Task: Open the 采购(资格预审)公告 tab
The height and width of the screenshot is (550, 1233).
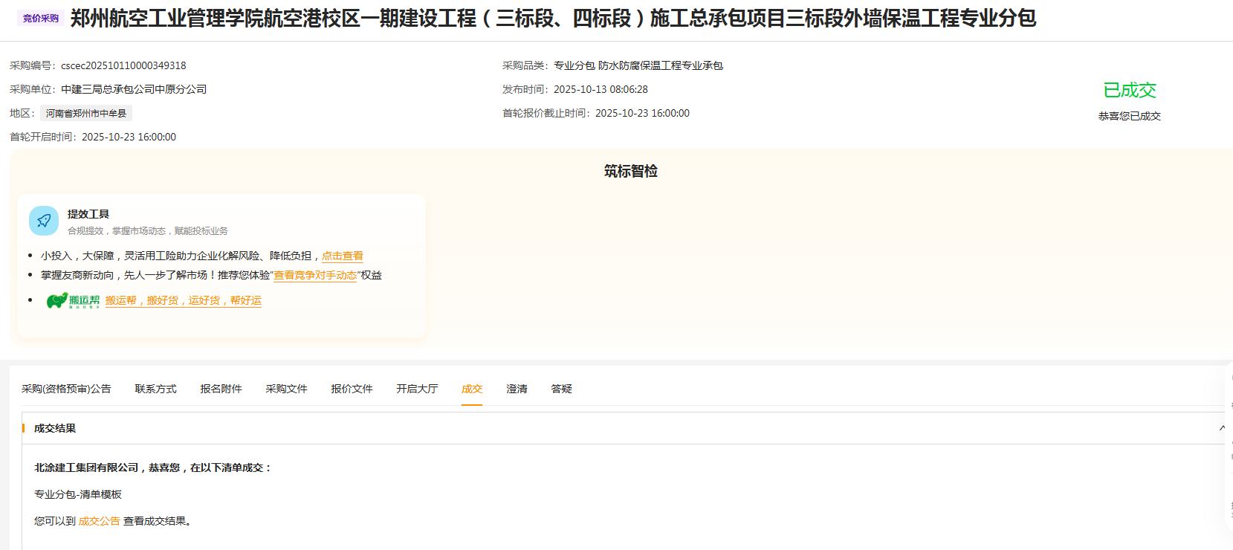Action: point(66,389)
